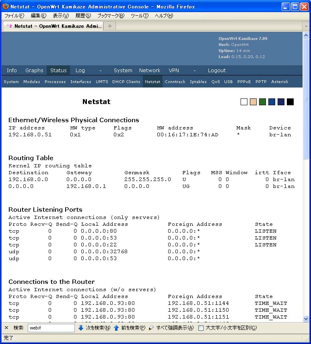The image size is (311, 344).
Task: Close the find bar with X icon
Action: pos(6,328)
